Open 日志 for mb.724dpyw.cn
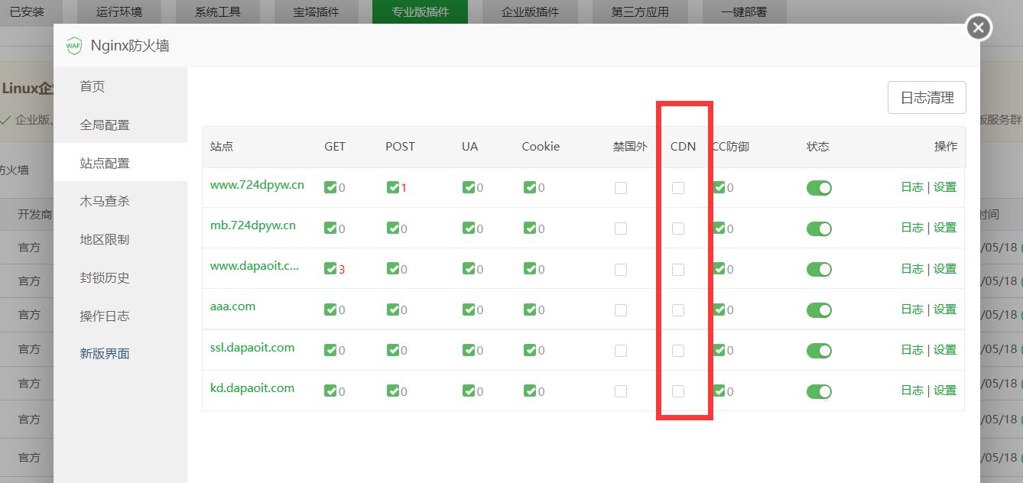This screenshot has width=1023, height=483. 912,227
